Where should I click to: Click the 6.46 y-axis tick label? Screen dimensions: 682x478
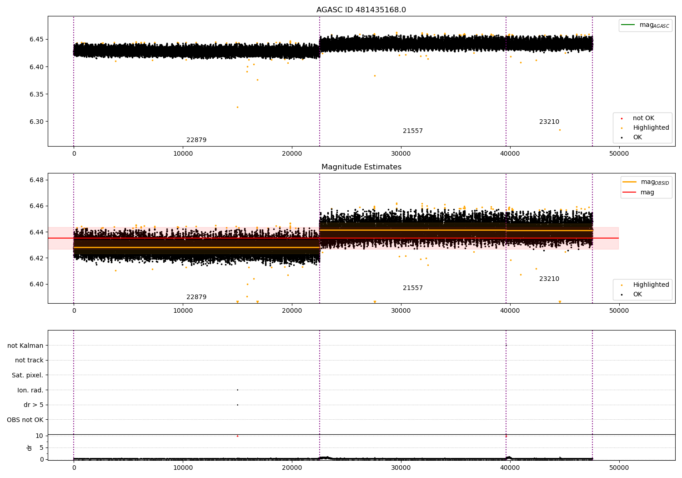pyautogui.click(x=36, y=206)
